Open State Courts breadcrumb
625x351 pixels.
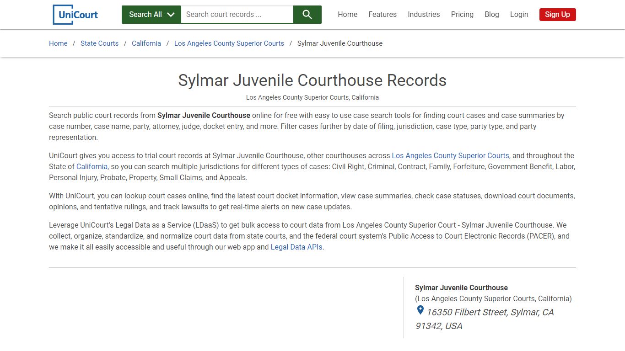[99, 43]
